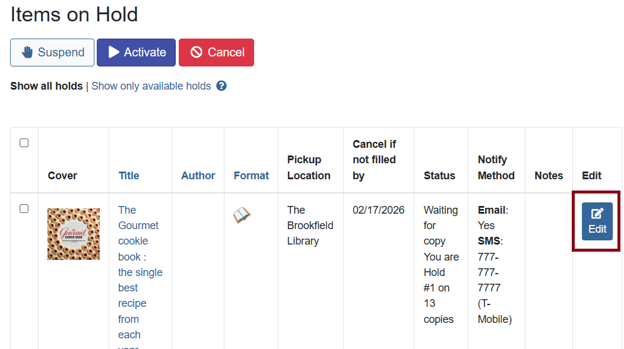Screen dimensions: 624x349
Task: Click the Suspend hand icon button
Action: tap(52, 52)
